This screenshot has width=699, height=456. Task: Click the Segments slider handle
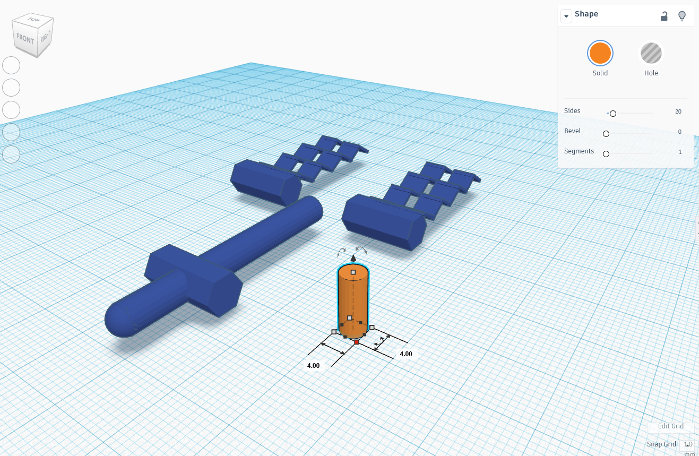point(606,154)
